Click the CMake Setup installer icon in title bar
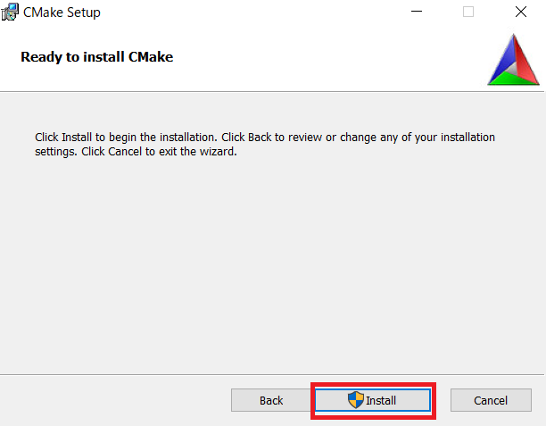The height and width of the screenshot is (426, 546). point(11,13)
